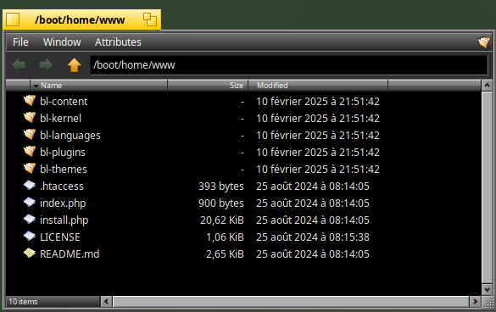The image size is (496, 312).
Task: Go back with the left arrow
Action: (x=19, y=65)
